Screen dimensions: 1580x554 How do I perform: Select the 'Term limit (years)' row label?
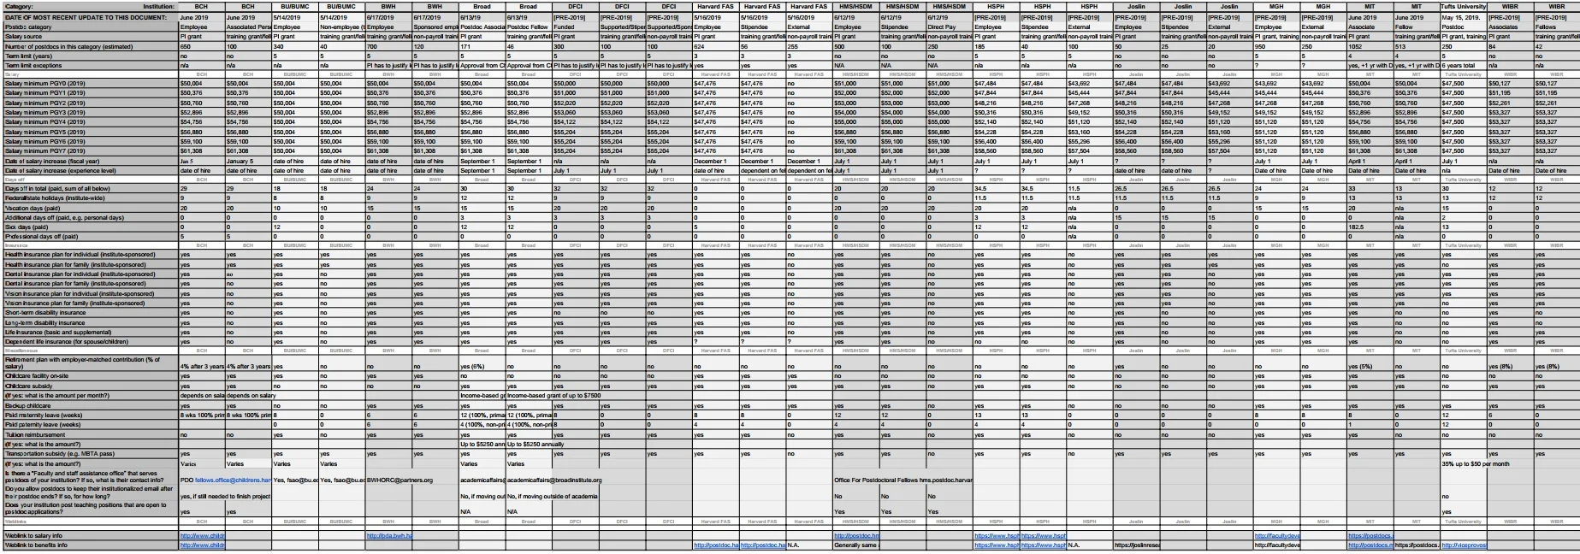[x=90, y=55]
